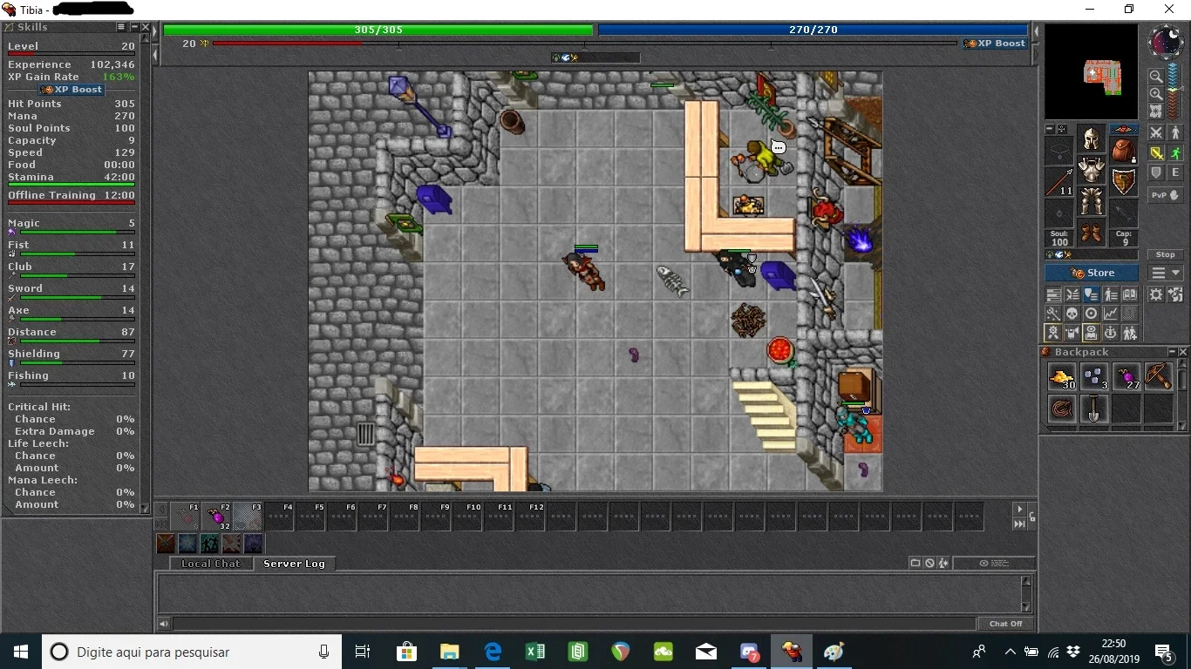Click the Windows taskbar search box

pyautogui.click(x=192, y=652)
